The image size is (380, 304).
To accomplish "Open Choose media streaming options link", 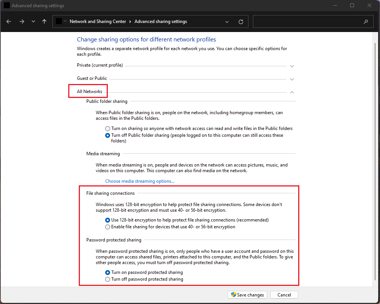I will pyautogui.click(x=140, y=181).
